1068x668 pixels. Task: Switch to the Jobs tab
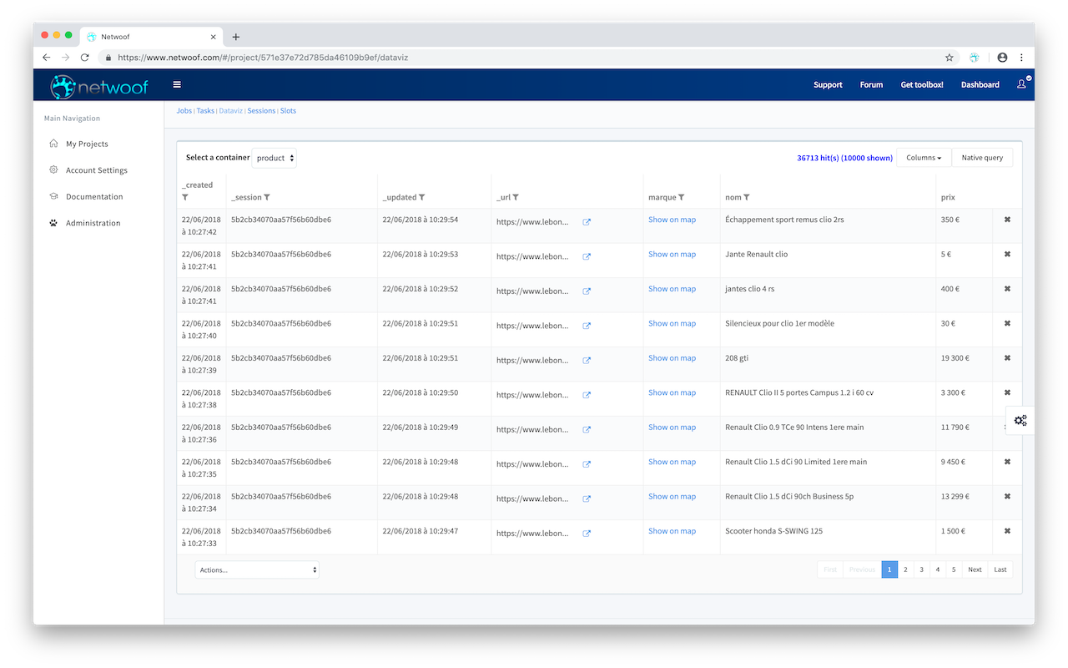(x=184, y=110)
